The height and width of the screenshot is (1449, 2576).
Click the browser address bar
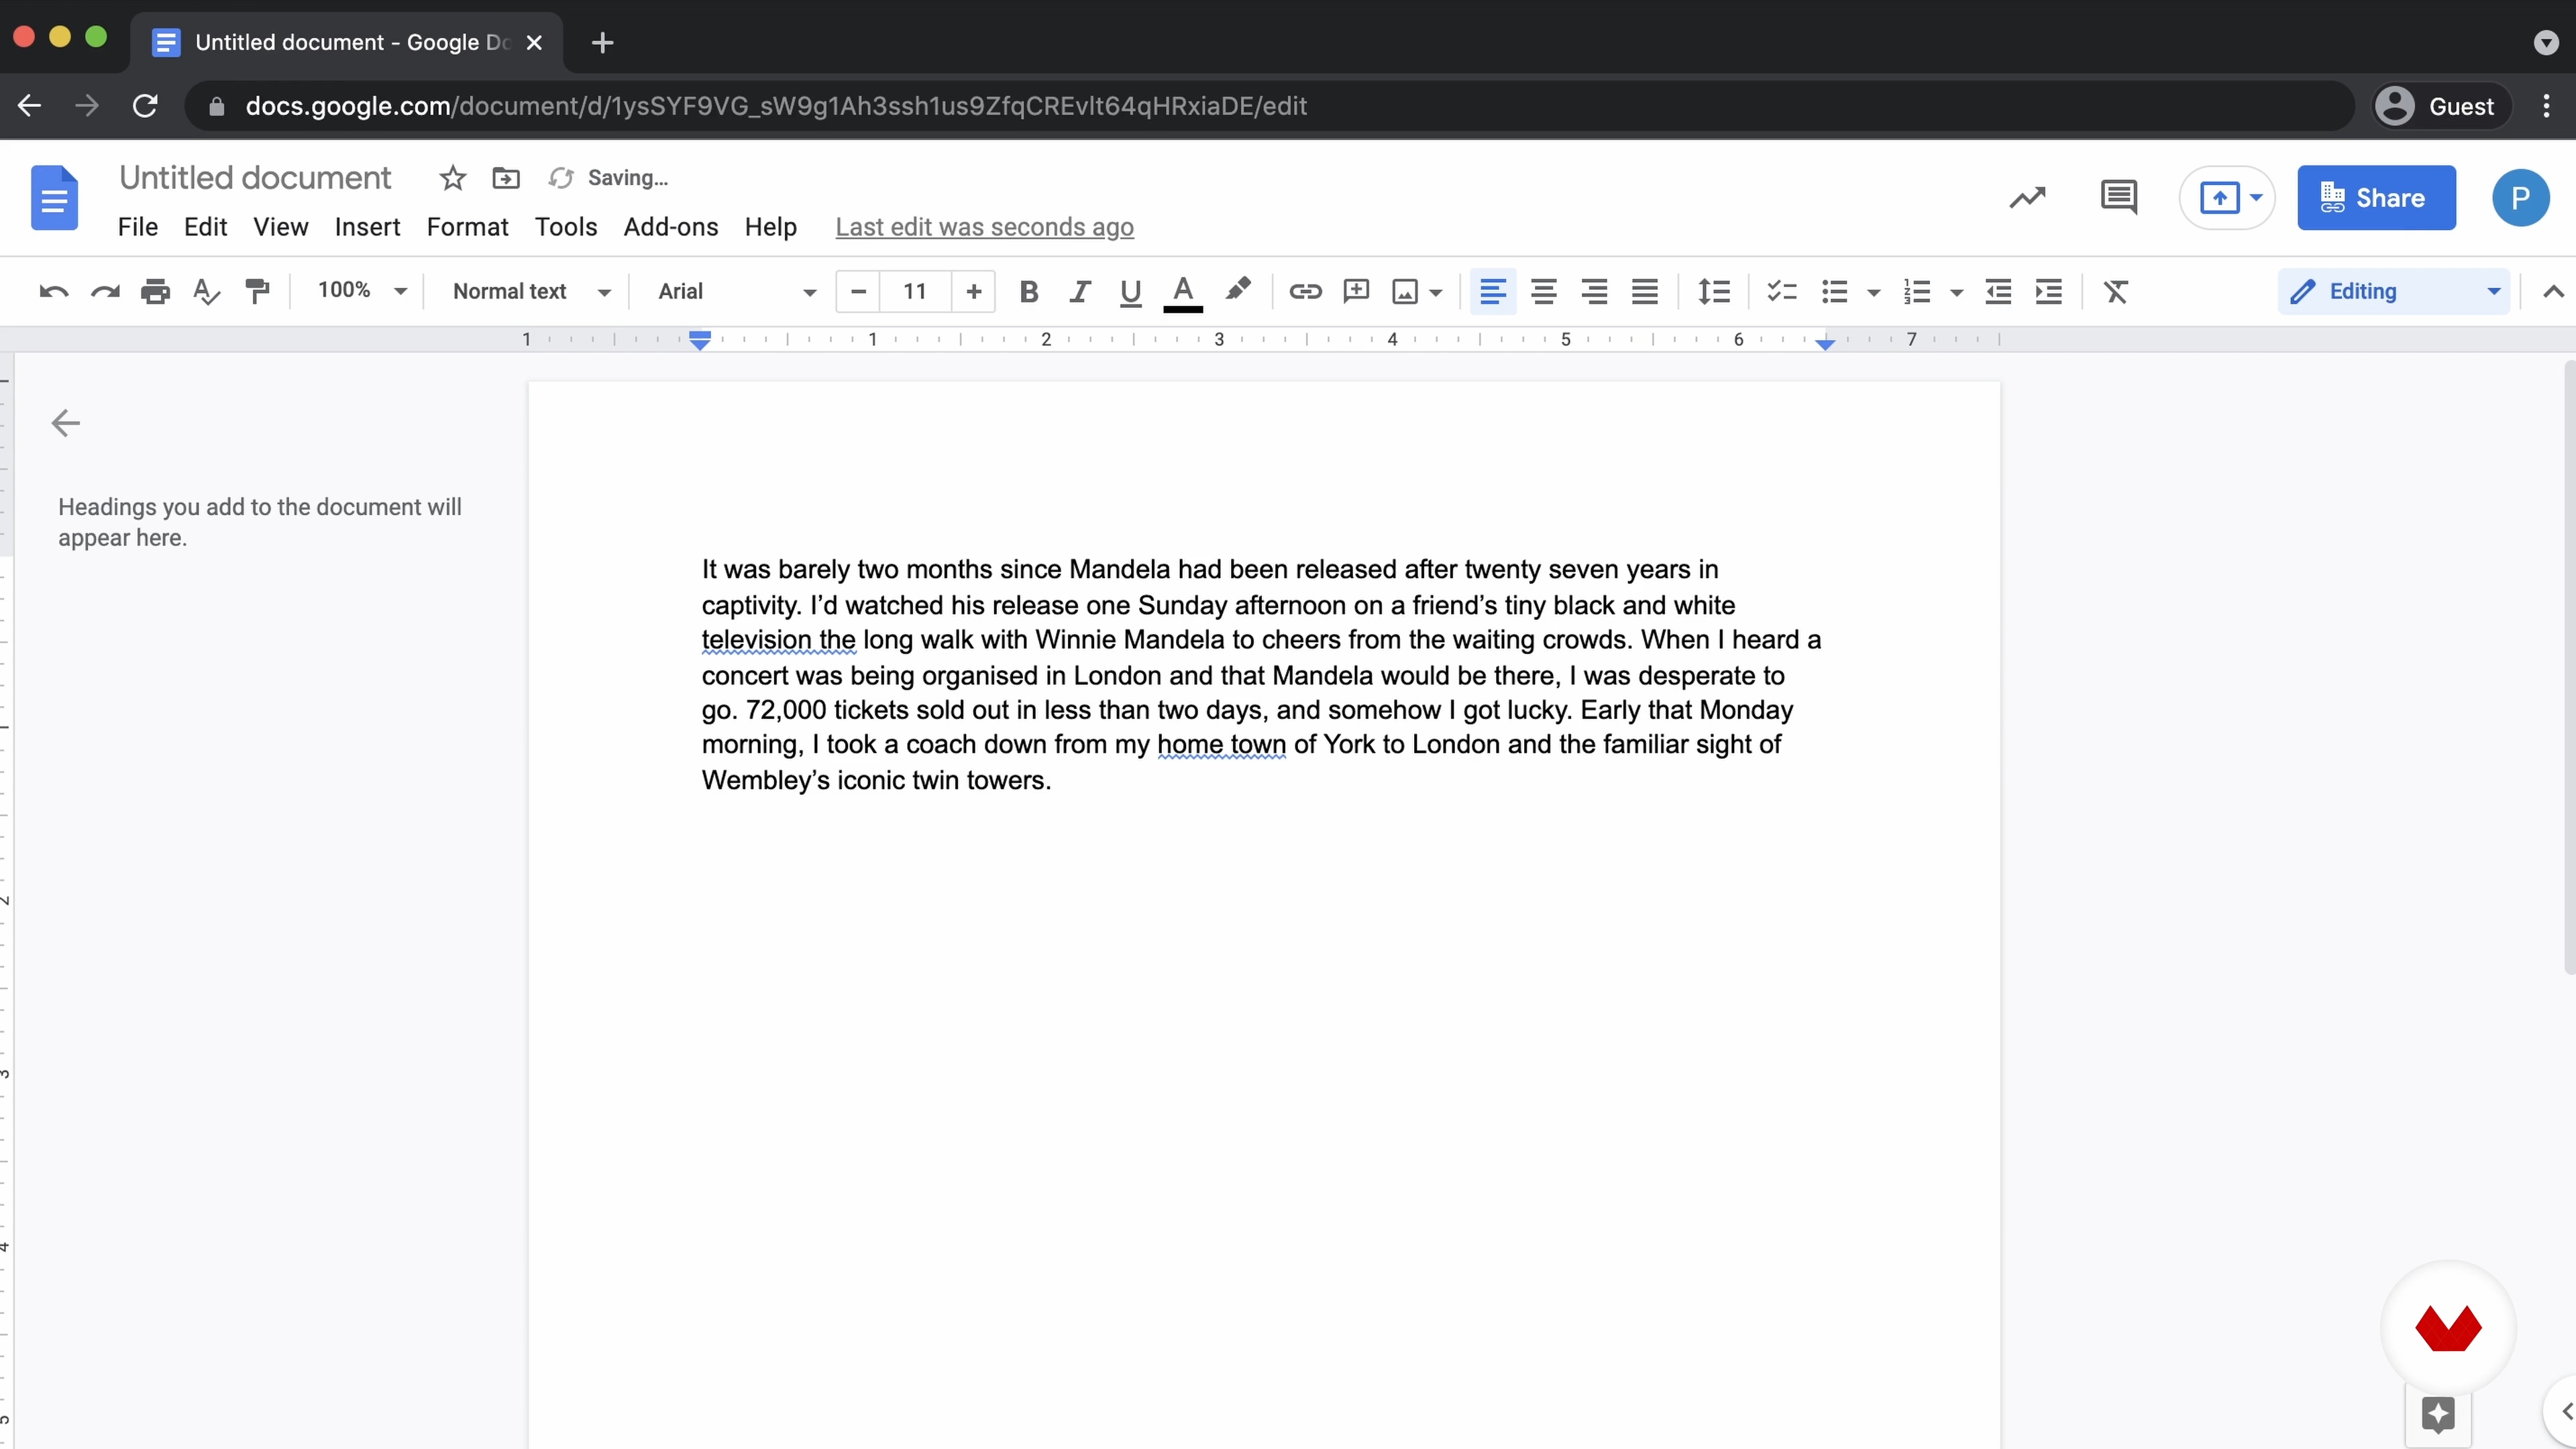click(1270, 105)
